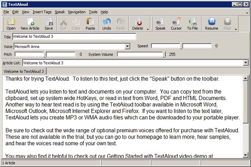The height and width of the screenshot is (167, 251).
Task: Open the File menu
Action: 6,12
